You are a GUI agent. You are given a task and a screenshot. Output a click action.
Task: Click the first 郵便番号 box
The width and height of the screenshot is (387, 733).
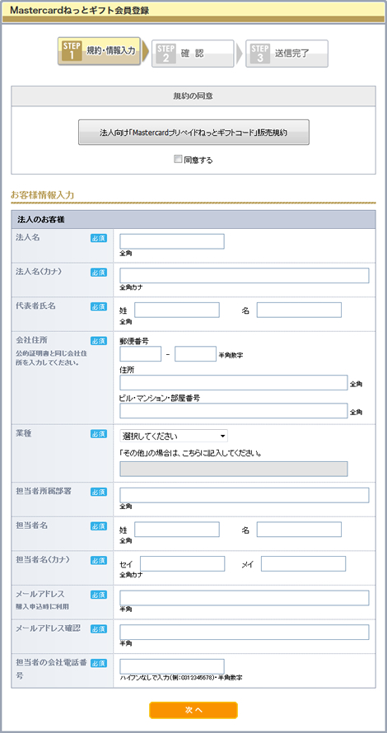click(141, 354)
